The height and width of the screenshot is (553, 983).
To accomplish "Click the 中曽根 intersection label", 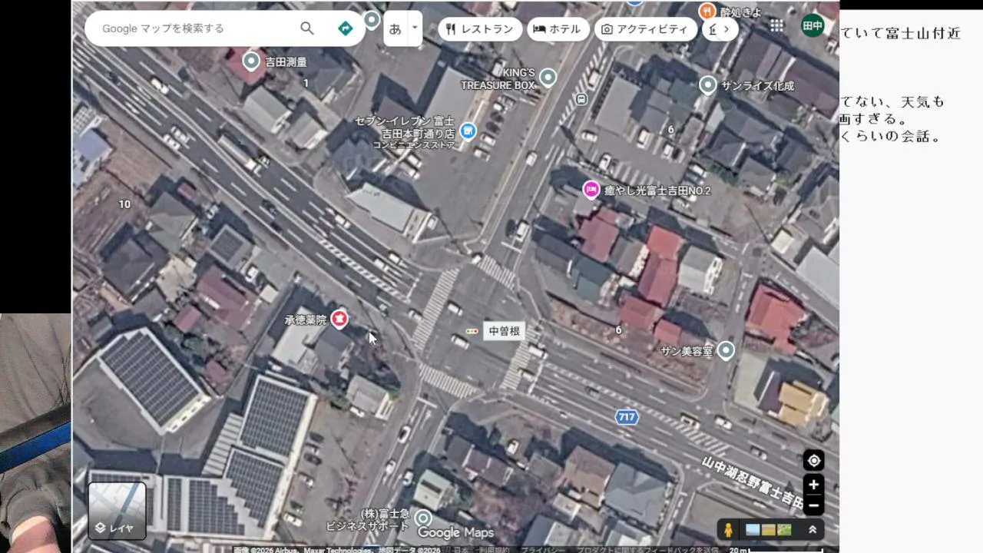I will pyautogui.click(x=505, y=331).
